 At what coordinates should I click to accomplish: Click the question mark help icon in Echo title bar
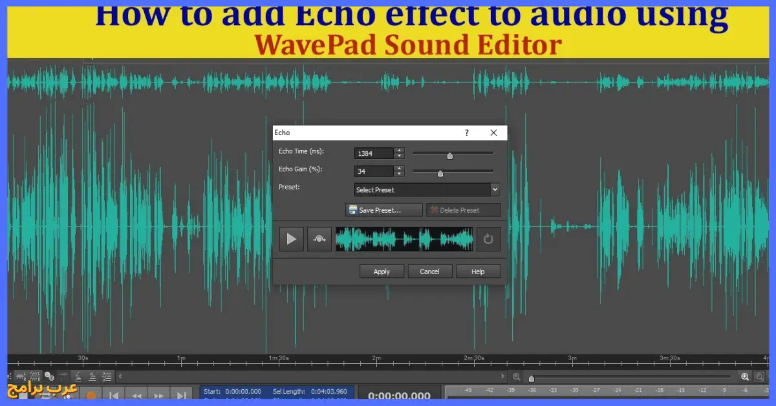467,133
